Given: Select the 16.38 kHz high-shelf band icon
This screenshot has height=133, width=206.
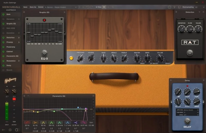Looking at the screenshot, I should coord(76,122).
